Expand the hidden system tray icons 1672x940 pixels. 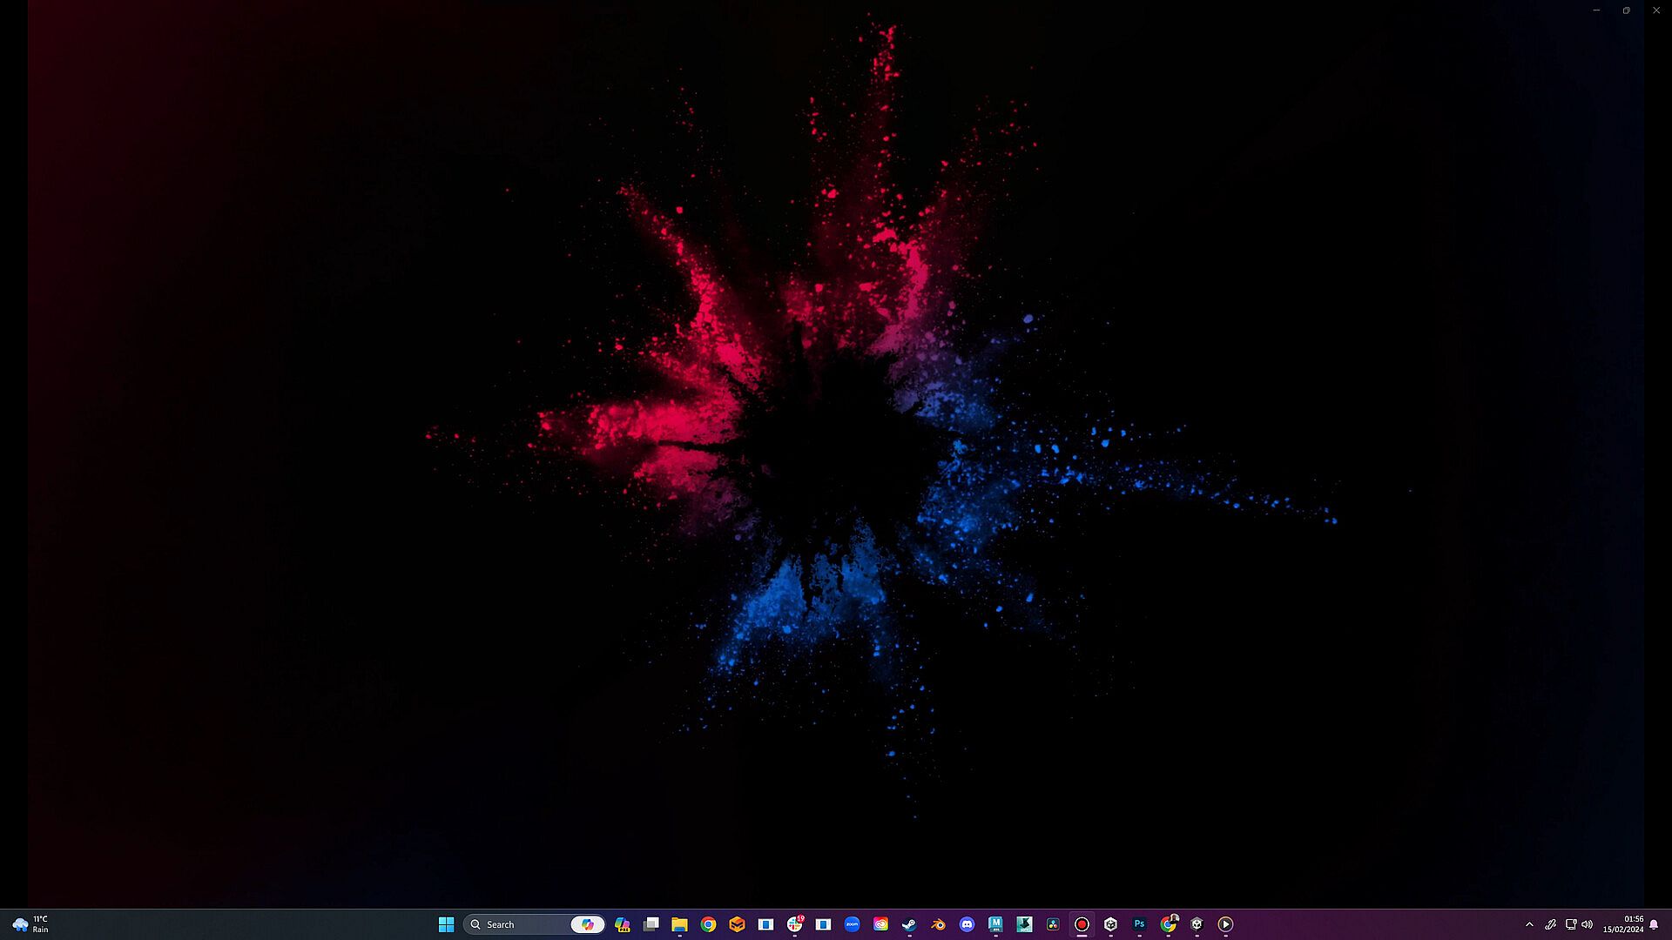tap(1529, 924)
